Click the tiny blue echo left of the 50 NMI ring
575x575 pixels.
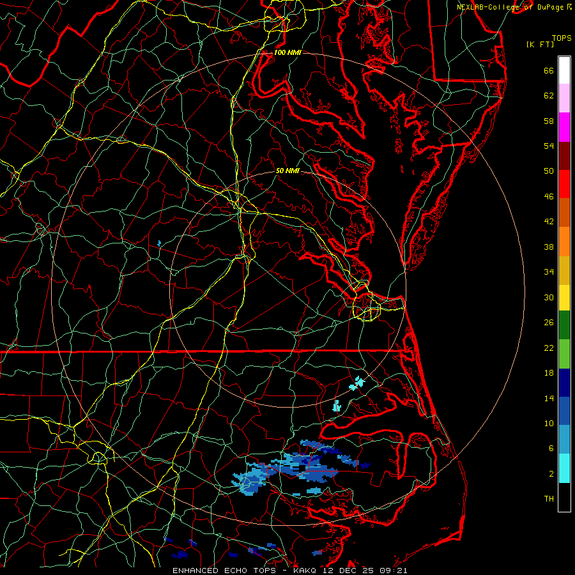159,243
